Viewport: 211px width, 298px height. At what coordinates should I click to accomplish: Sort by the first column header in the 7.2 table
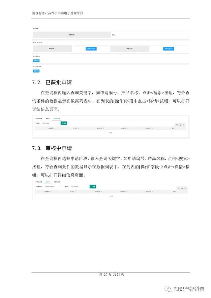(x=52, y=128)
